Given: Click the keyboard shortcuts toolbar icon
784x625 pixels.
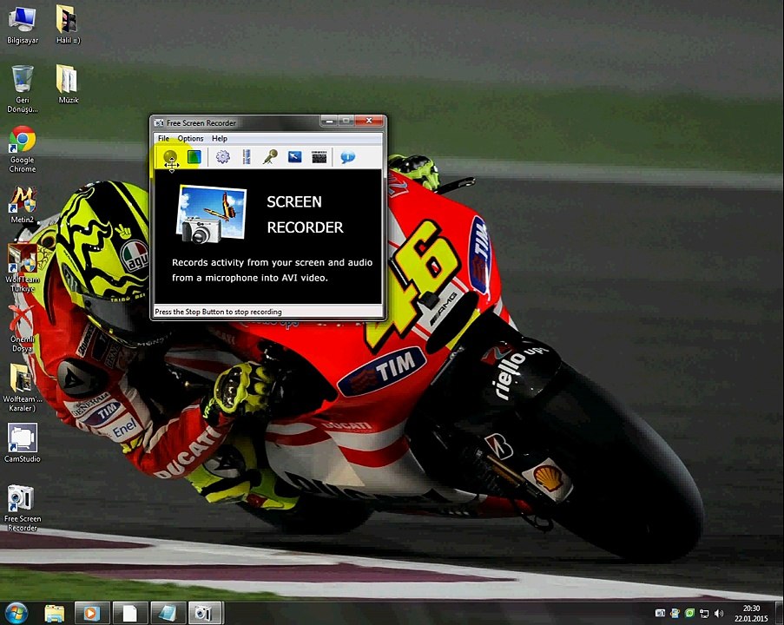Looking at the screenshot, I should coord(319,157).
